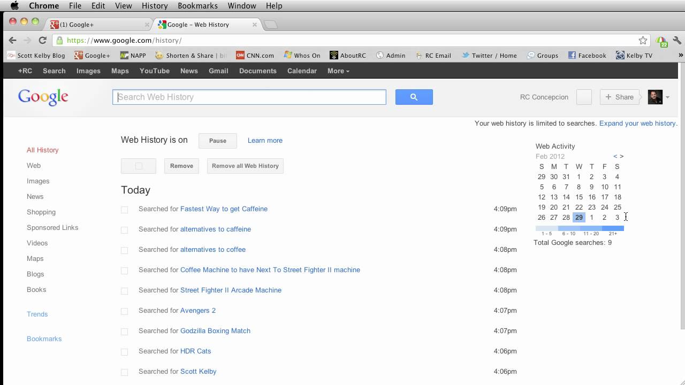Check the box for HDR Cats

124,352
